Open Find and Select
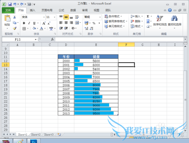This screenshot has height=143, width=189. tap(175, 22)
